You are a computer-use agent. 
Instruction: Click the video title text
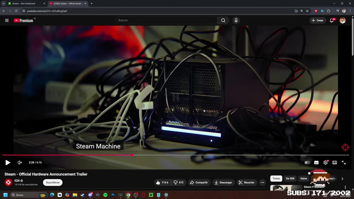pyautogui.click(x=46, y=174)
